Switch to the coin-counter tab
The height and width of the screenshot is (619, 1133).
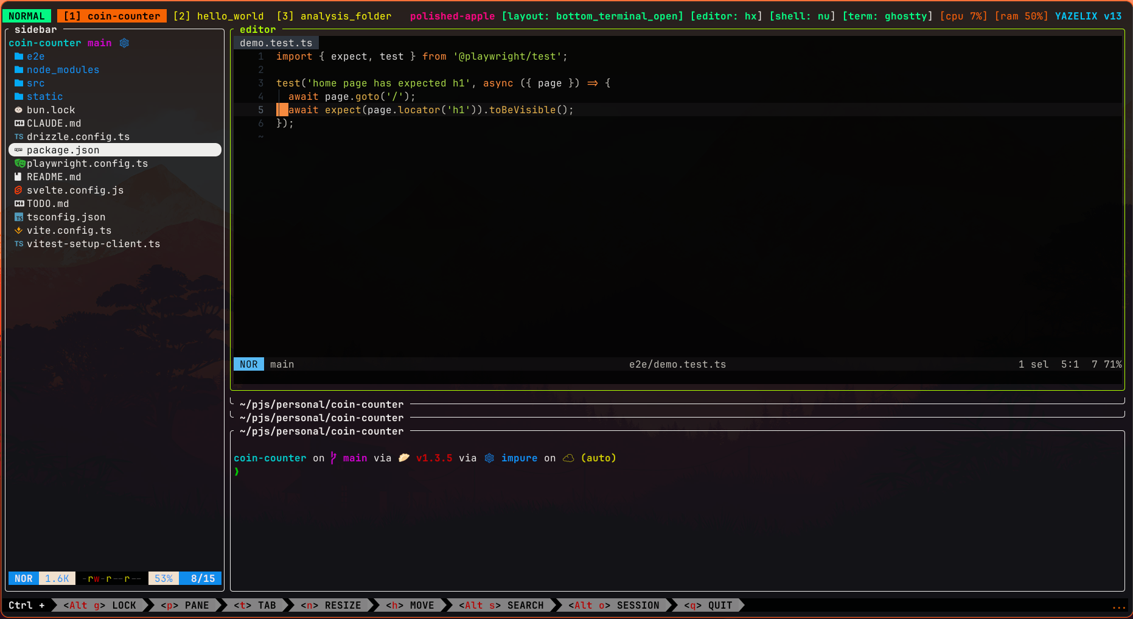click(x=112, y=16)
